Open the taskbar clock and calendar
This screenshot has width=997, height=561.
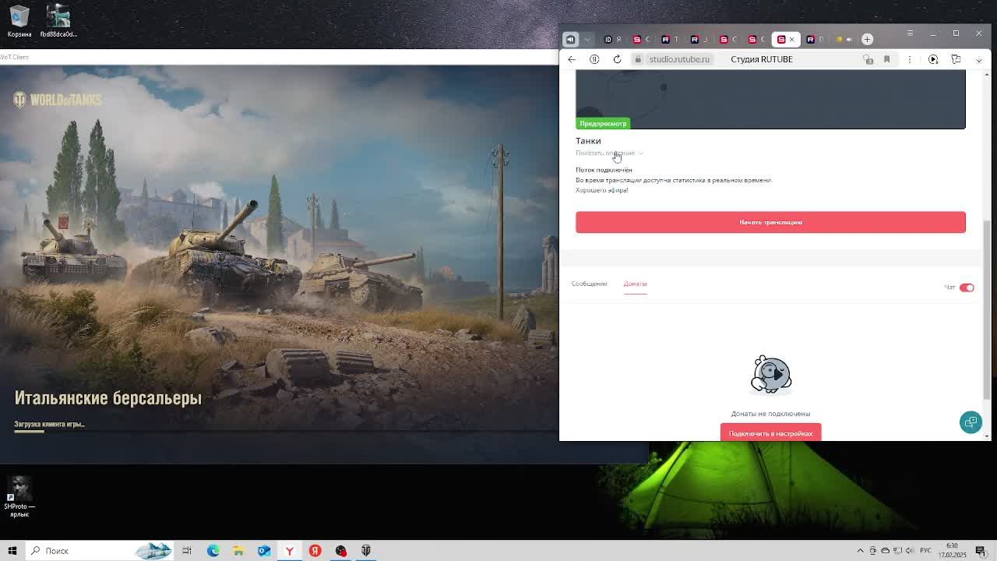(x=953, y=551)
